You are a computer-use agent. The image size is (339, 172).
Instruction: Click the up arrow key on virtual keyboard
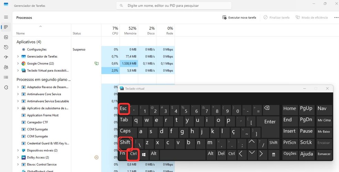251,143
